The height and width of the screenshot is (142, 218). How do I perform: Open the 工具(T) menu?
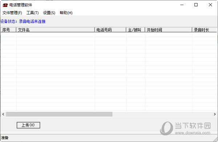point(33,13)
